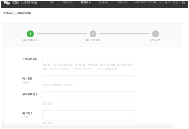
Task: Open the 通知 notifications link
Action: click(167, 2)
